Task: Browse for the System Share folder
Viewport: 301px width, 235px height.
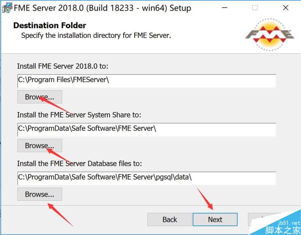Action: [x=40, y=146]
